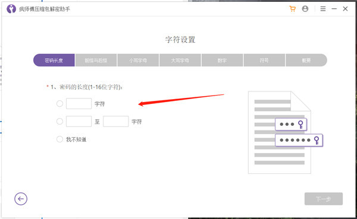Viewport: 357px width, 219px height.
Task: Choose the 我不知道 radio option
Action: pos(59,139)
